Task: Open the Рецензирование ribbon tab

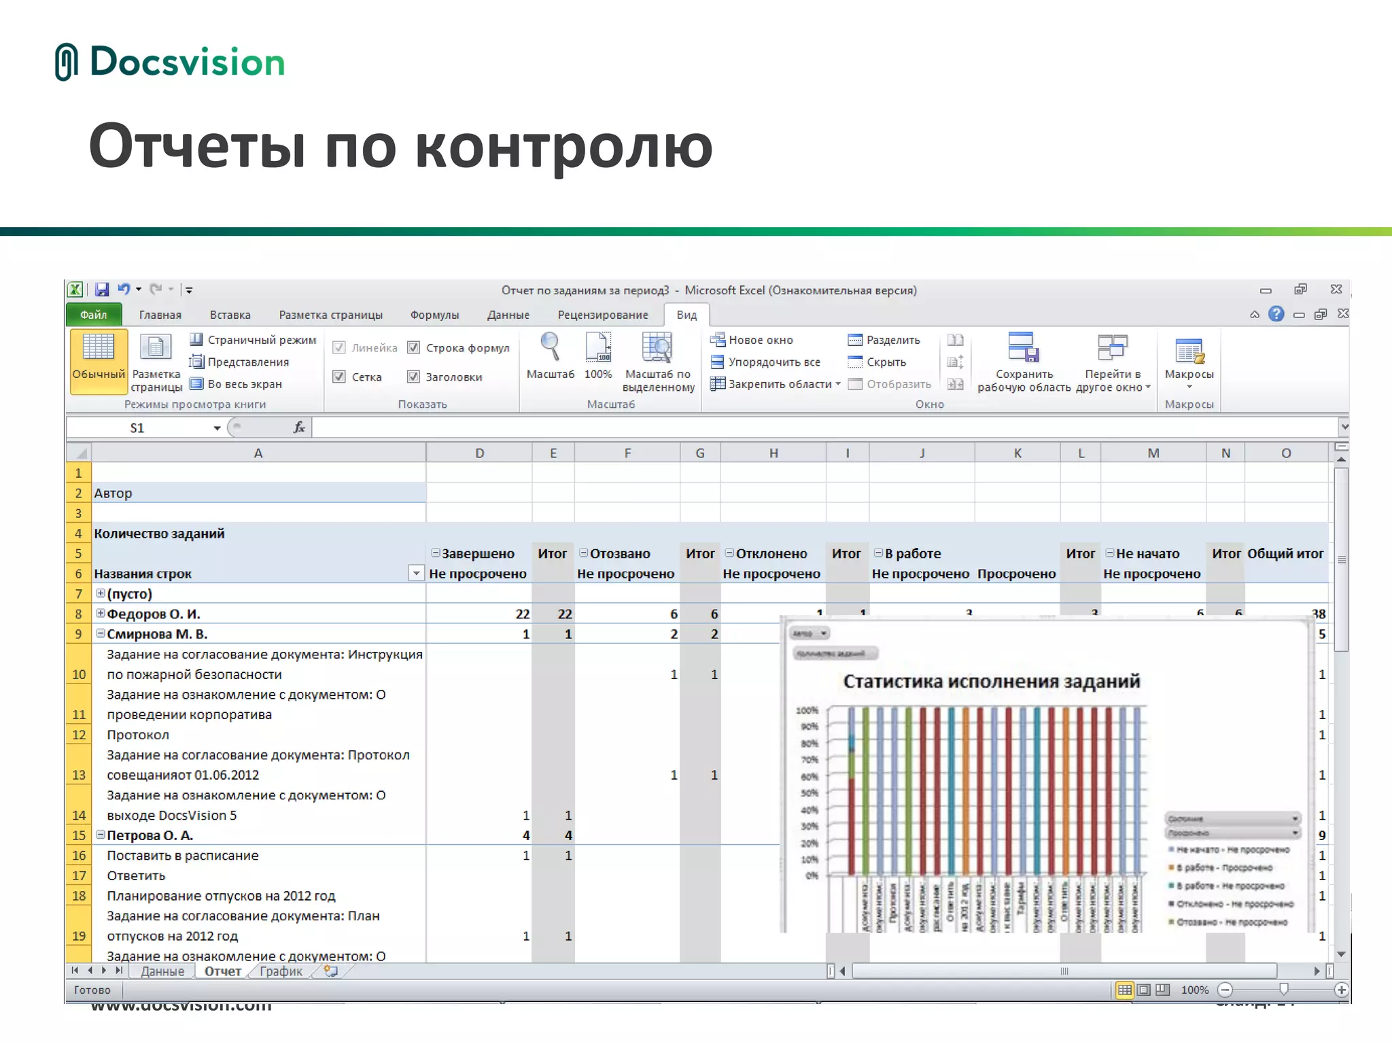Action: click(x=603, y=315)
